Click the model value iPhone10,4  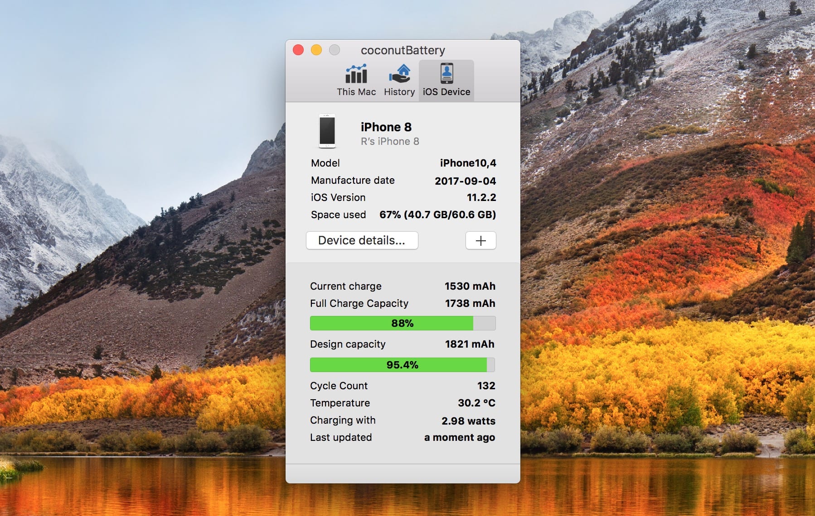(x=468, y=163)
